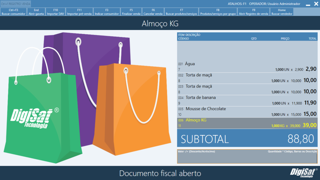Click the TOTAL column header

click(x=312, y=39)
